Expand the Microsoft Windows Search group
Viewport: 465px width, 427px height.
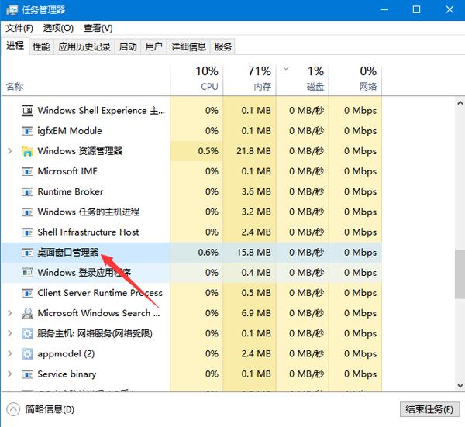pyautogui.click(x=10, y=313)
